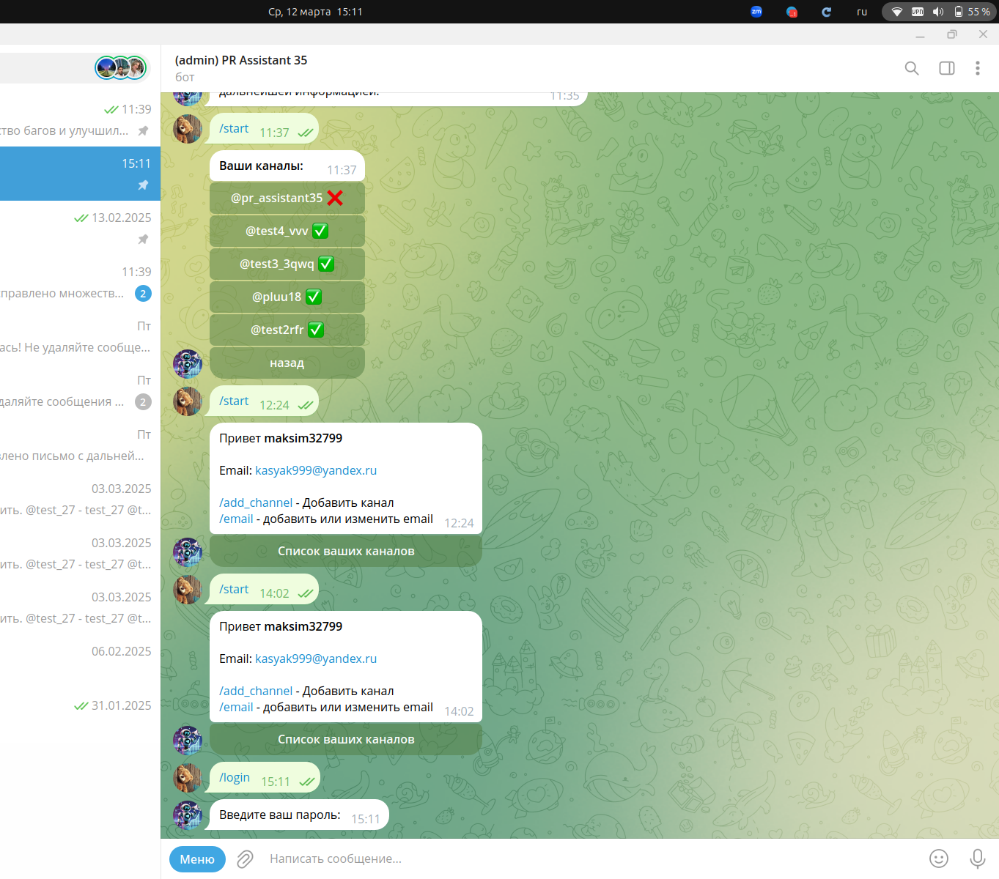Click the battery indicator showing 55 %
Screen dimensions: 999x879
click(973, 12)
